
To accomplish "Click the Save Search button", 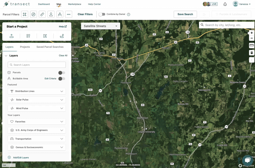I will [185, 14].
